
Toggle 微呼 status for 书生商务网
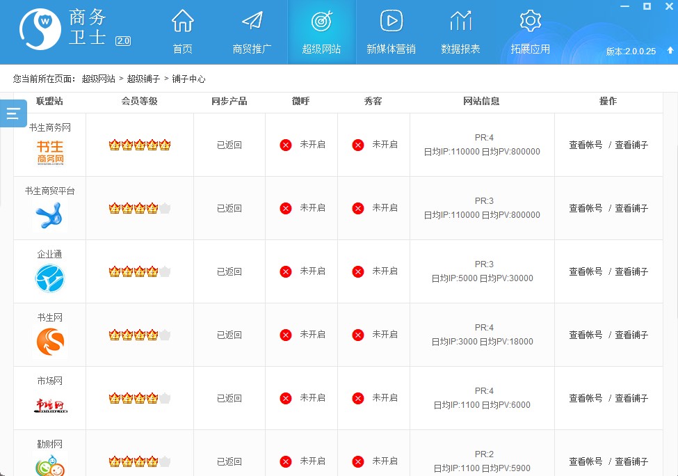pyautogui.click(x=286, y=145)
